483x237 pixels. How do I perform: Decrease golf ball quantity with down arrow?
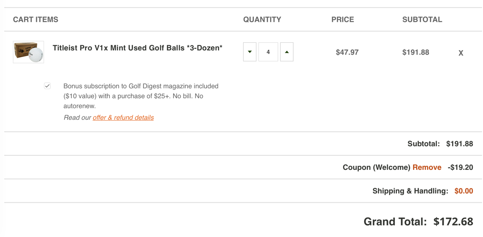(x=249, y=52)
